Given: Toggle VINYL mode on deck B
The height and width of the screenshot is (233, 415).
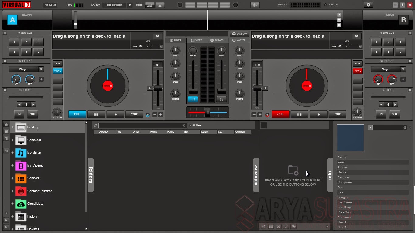Looking at the screenshot, I should pos(358,71).
